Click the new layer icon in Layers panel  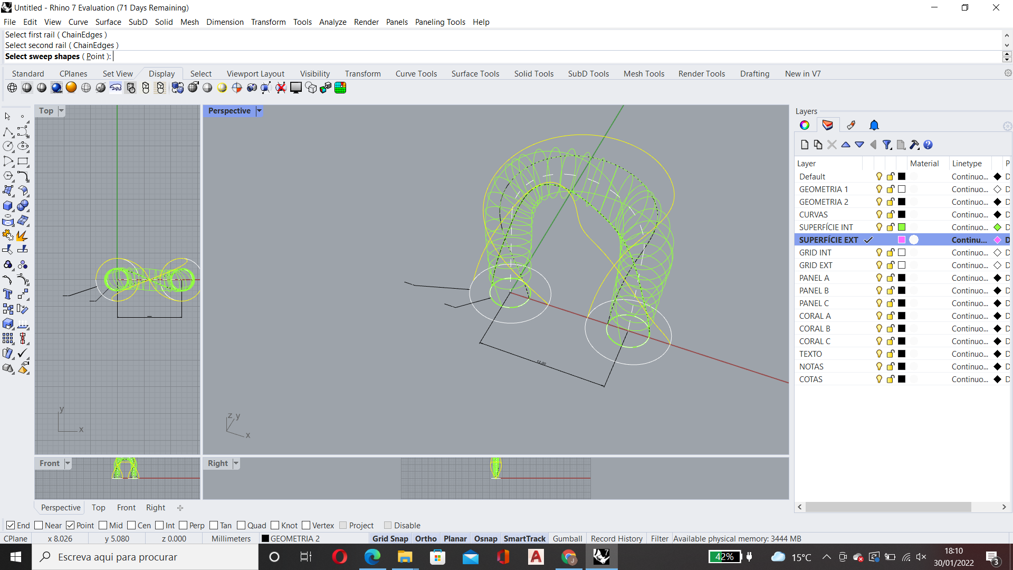tap(804, 145)
